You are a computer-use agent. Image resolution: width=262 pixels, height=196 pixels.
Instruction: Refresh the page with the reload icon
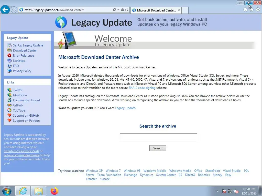[x=127, y=10]
